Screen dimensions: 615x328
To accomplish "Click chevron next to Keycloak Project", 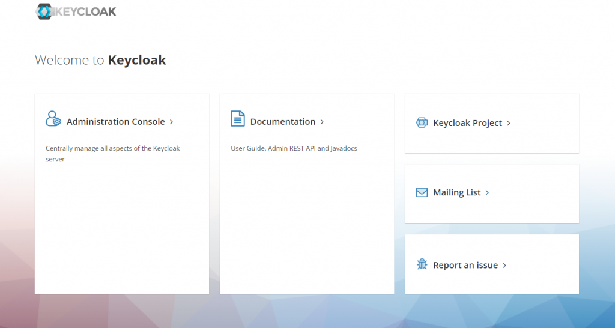I will (x=509, y=124).
